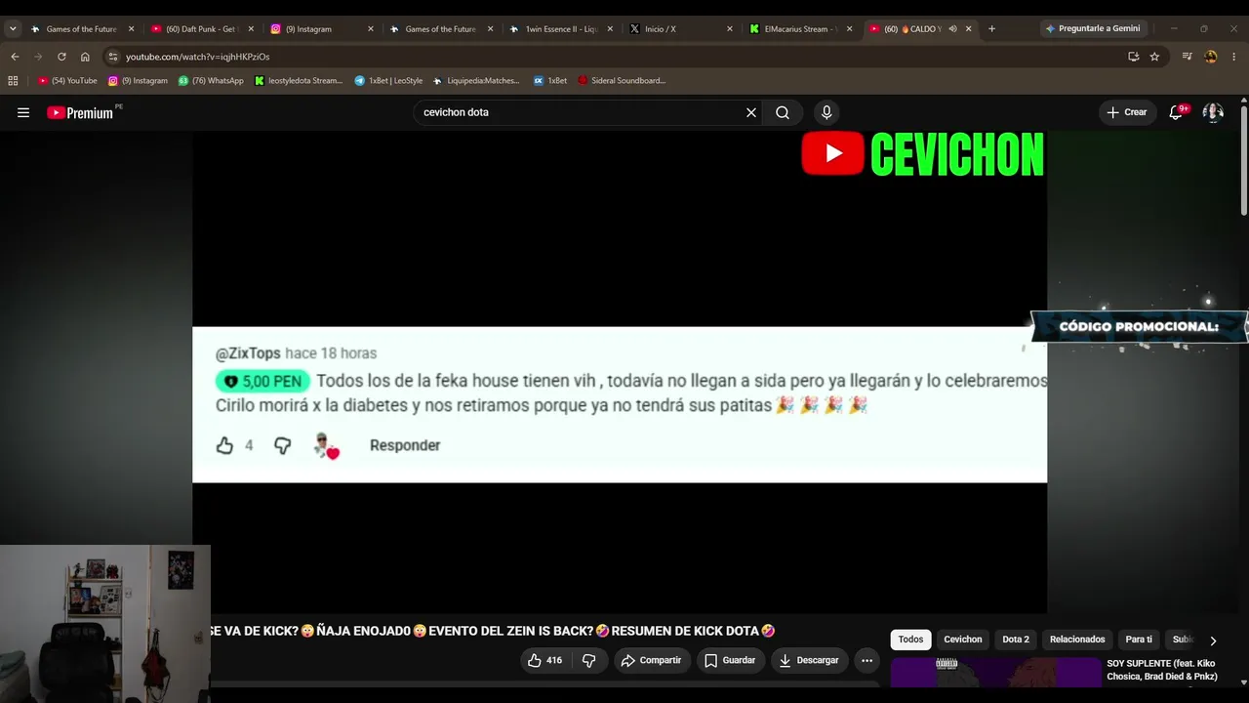Open the Chrome three-dot menu

click(x=1234, y=57)
